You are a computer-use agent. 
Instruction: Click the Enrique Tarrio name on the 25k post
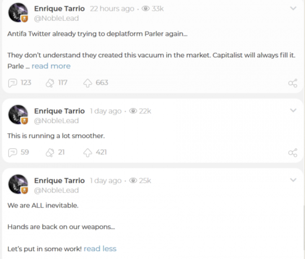(59, 180)
